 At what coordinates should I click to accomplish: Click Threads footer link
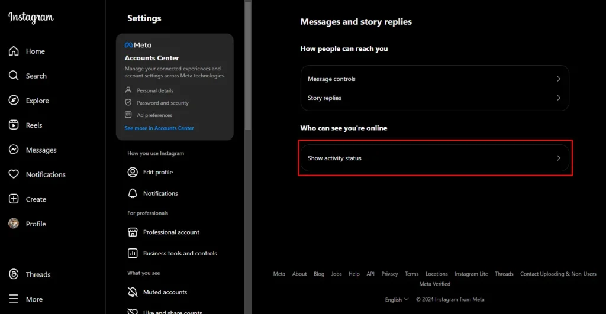point(504,274)
